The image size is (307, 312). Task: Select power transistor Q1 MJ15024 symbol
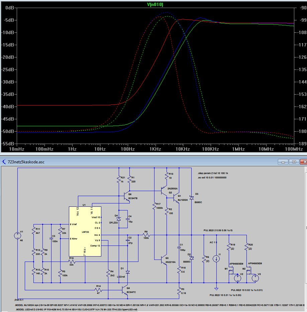[x=176, y=198]
